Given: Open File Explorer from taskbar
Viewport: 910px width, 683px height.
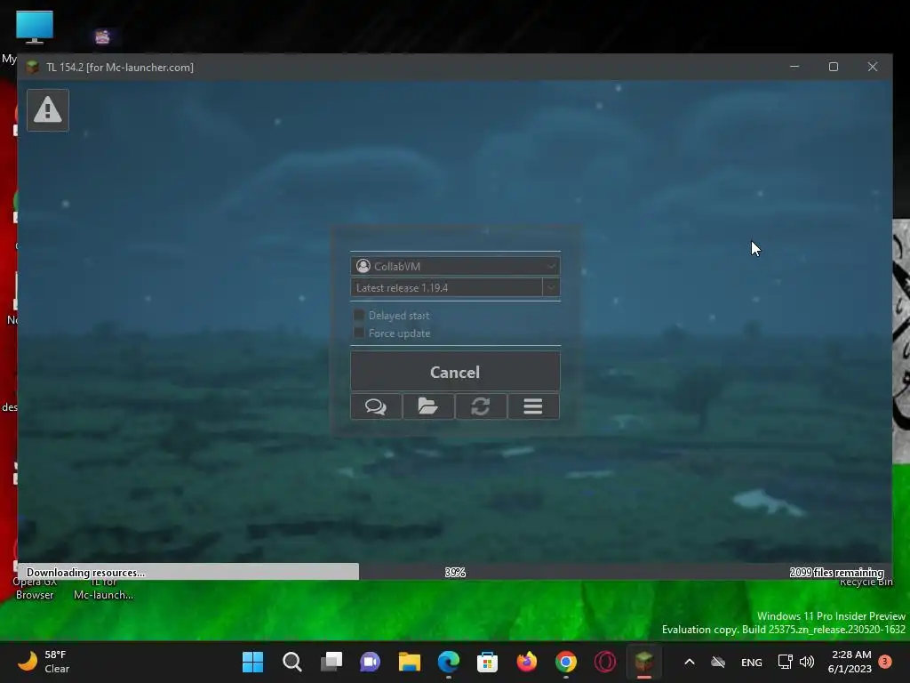Looking at the screenshot, I should click(409, 662).
